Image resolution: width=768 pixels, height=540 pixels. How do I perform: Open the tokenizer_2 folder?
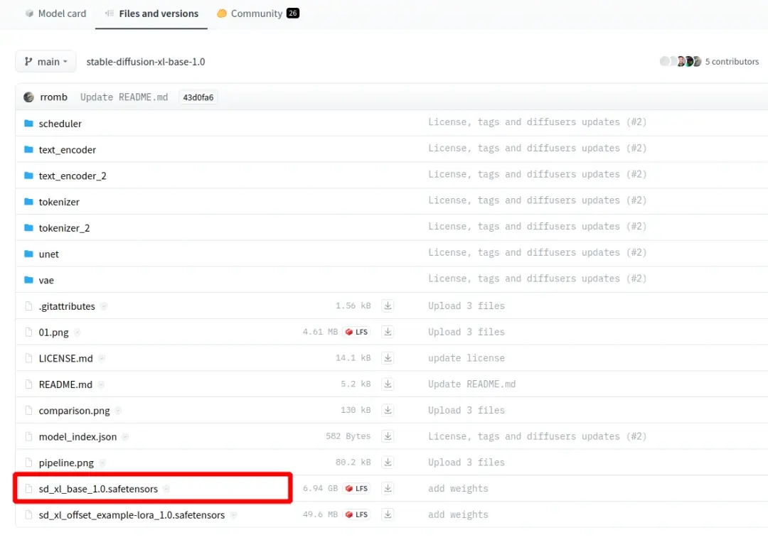(64, 228)
